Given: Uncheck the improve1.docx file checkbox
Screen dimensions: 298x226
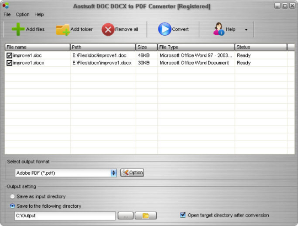Looking at the screenshot, I should click(x=9, y=63).
